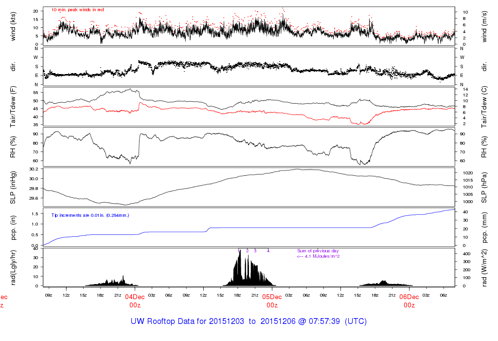The image size is (498, 341).
Task: Click the '09z' first time-axis tick
Action: (49, 295)
